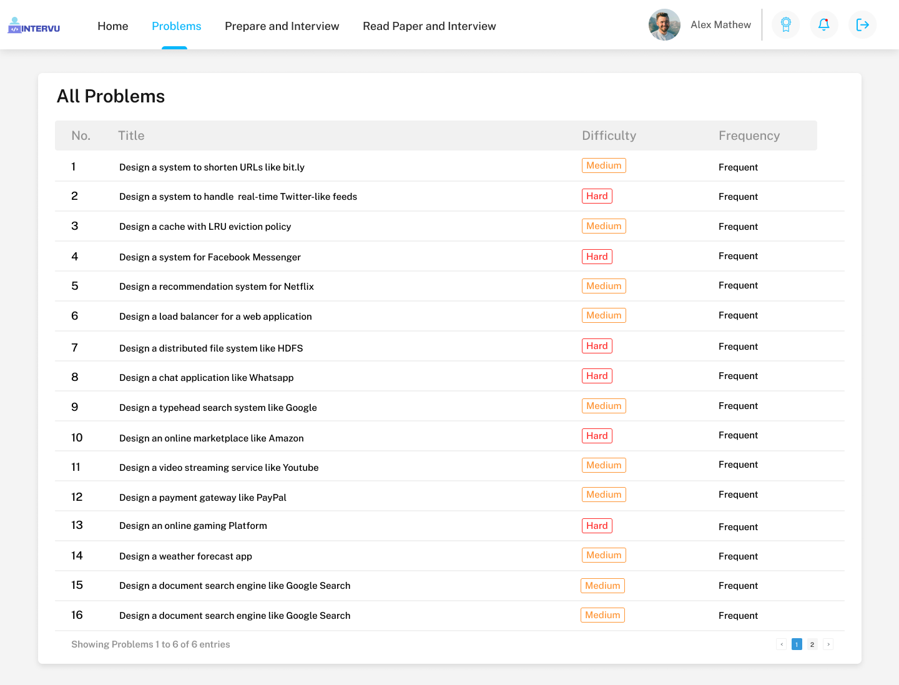Click the Medium tag on bit.ly row

(604, 165)
